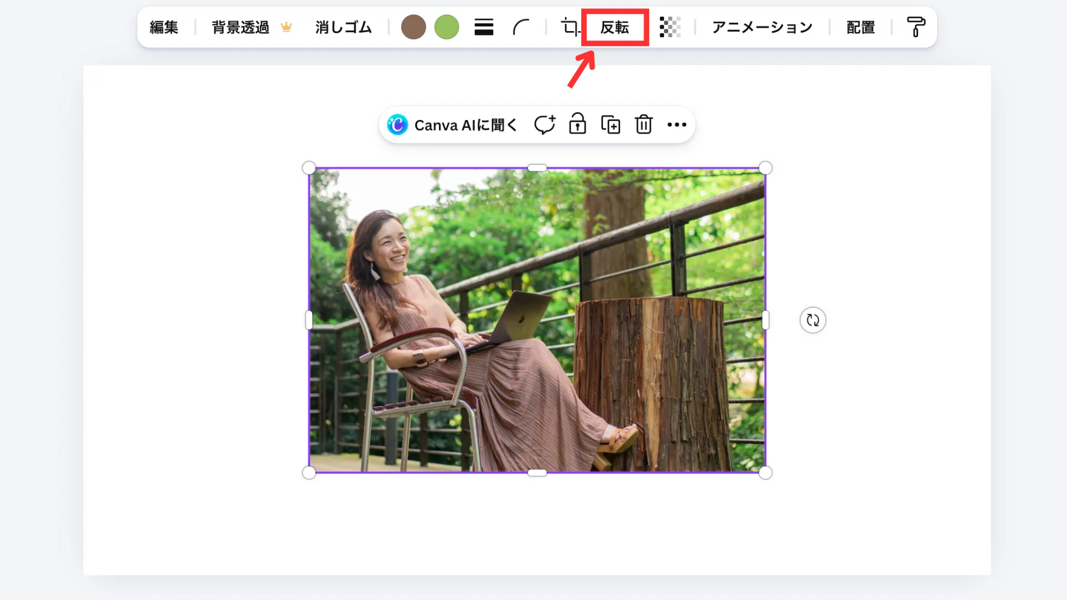Add a comment with the speech bubble icon
The height and width of the screenshot is (600, 1067).
545,125
